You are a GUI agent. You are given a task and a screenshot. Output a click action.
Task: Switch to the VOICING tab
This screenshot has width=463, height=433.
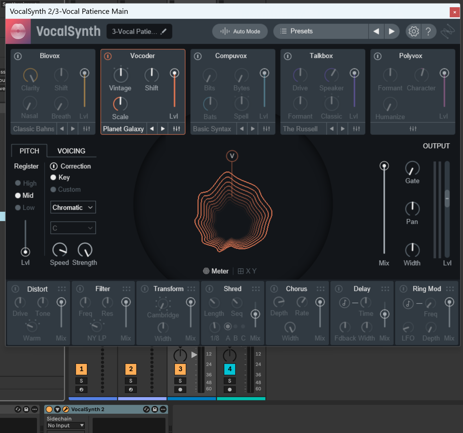tap(71, 151)
